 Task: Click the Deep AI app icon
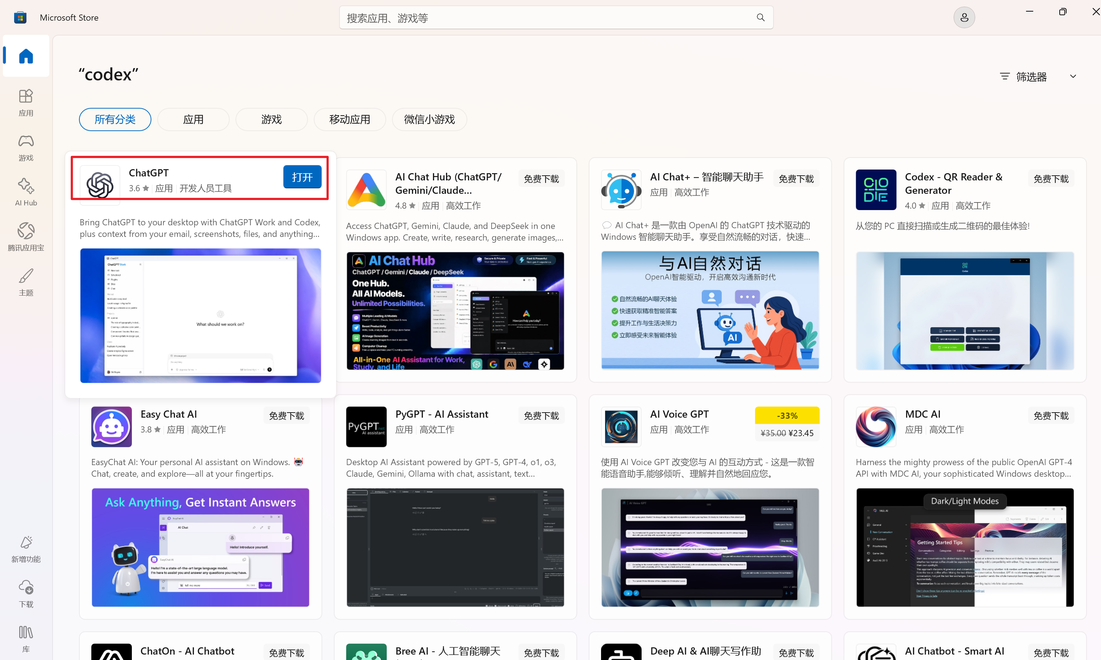pyautogui.click(x=621, y=652)
